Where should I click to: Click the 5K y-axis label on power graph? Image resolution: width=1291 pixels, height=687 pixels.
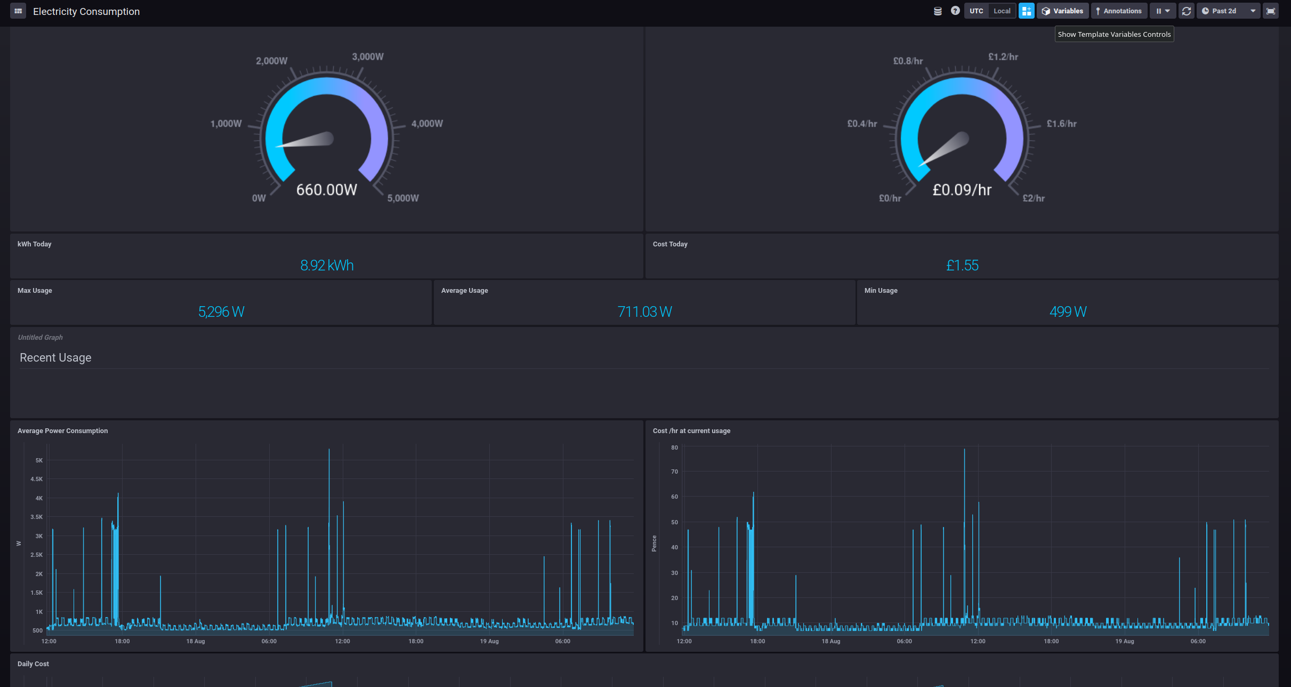[39, 460]
